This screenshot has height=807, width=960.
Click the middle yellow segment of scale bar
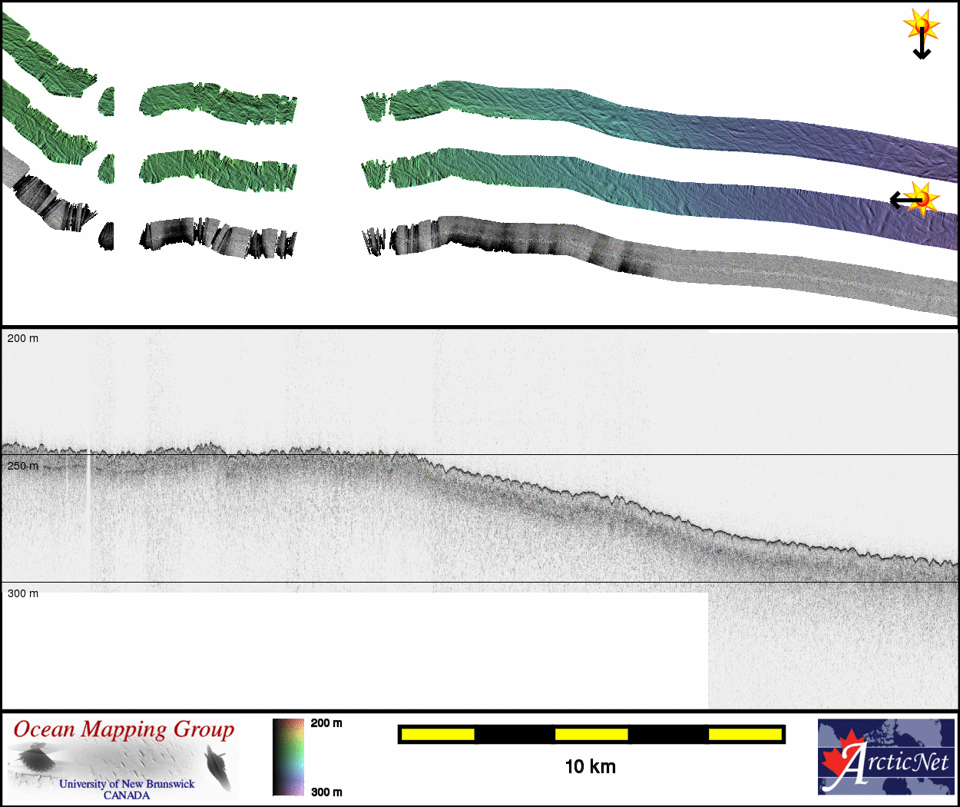(x=591, y=735)
